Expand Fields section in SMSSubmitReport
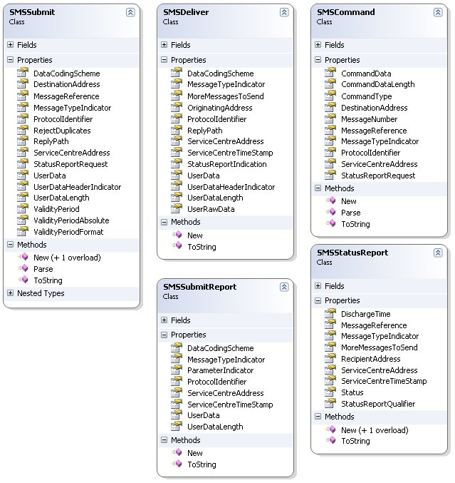This screenshot has height=483, width=455. [x=164, y=320]
